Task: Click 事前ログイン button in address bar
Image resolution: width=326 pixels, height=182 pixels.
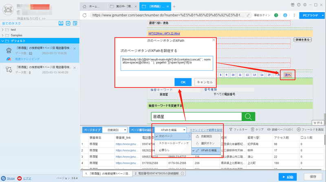Action: coord(262,15)
